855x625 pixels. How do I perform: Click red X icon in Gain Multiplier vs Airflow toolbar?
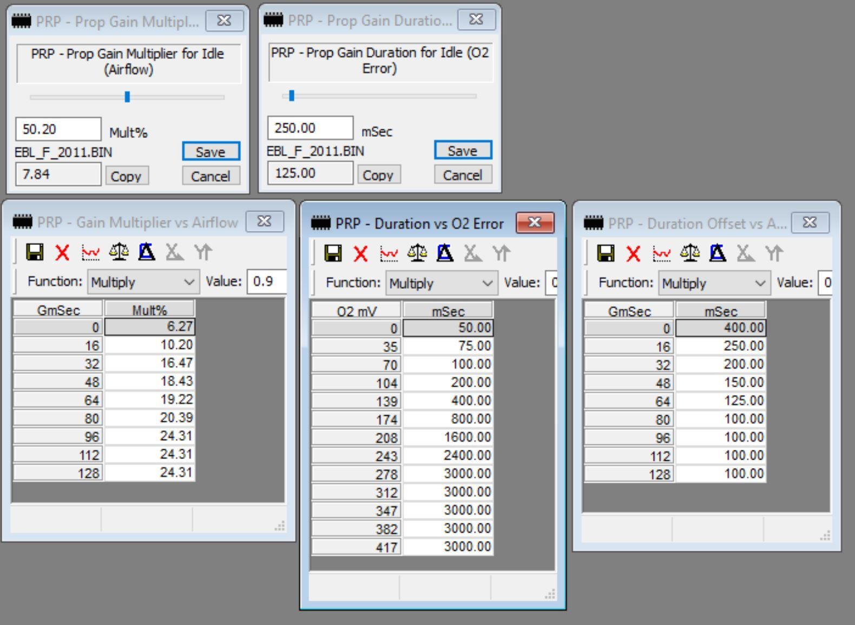coord(63,252)
